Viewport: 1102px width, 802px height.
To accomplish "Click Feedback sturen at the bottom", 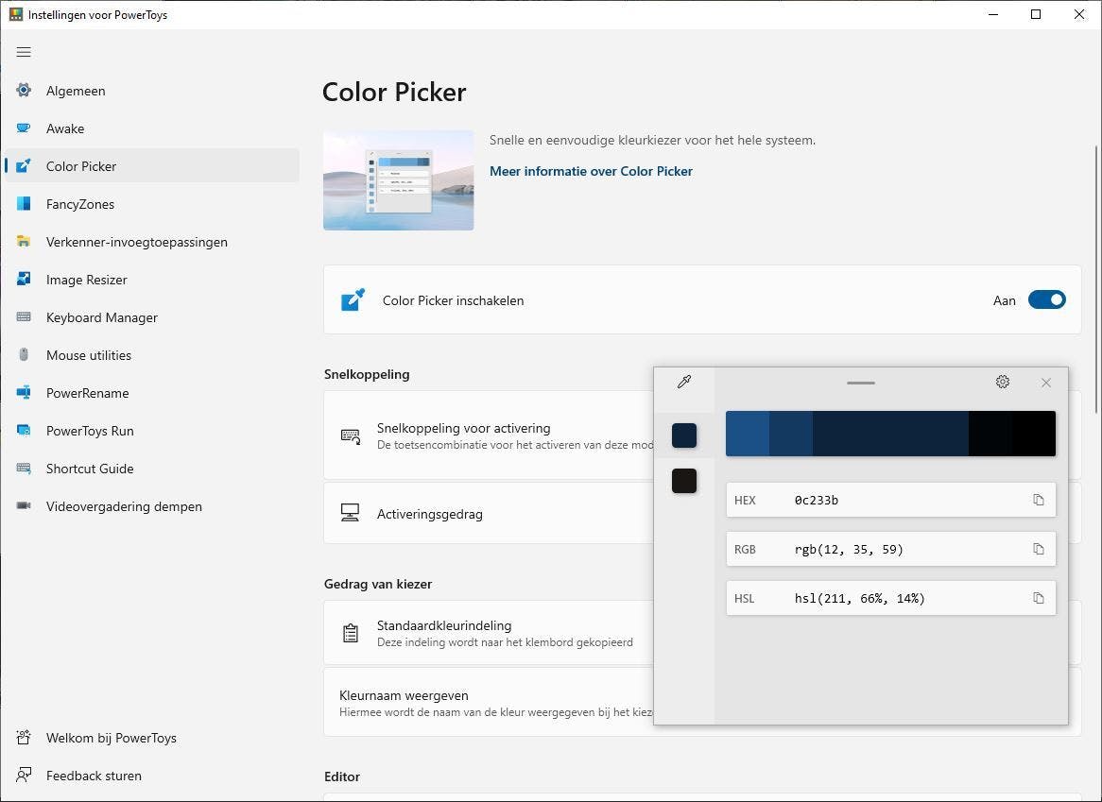I will click(94, 776).
